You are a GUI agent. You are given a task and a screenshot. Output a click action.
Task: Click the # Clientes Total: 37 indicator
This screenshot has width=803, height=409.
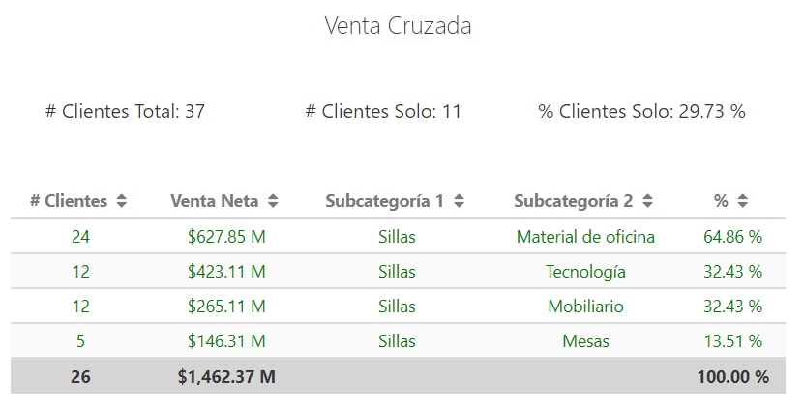(x=125, y=111)
